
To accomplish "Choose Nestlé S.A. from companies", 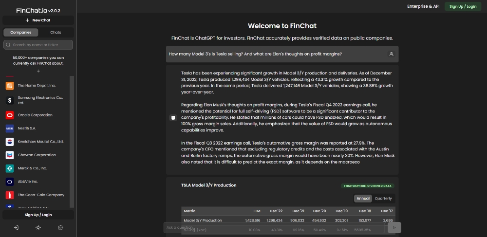I will [x=37, y=128].
